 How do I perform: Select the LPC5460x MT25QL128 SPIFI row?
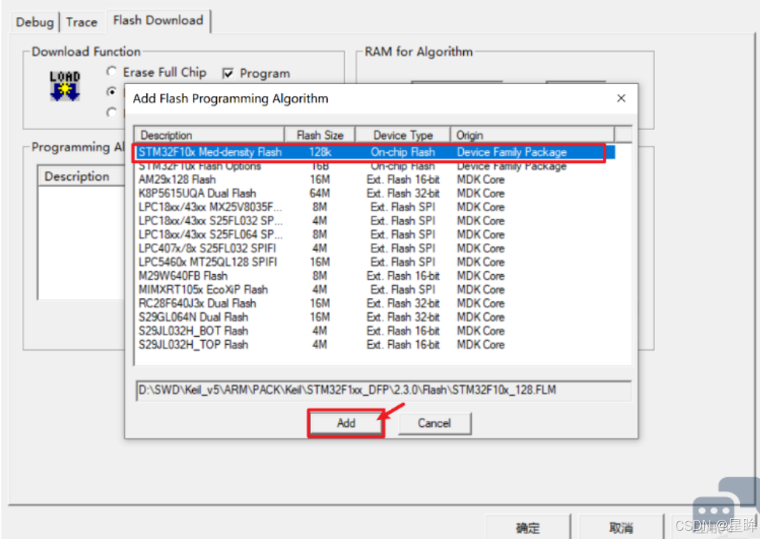click(x=376, y=261)
